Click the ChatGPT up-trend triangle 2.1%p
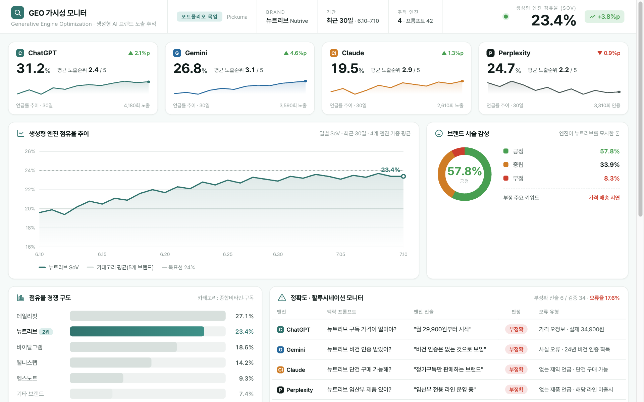This screenshot has width=644, height=402. [x=131, y=53]
